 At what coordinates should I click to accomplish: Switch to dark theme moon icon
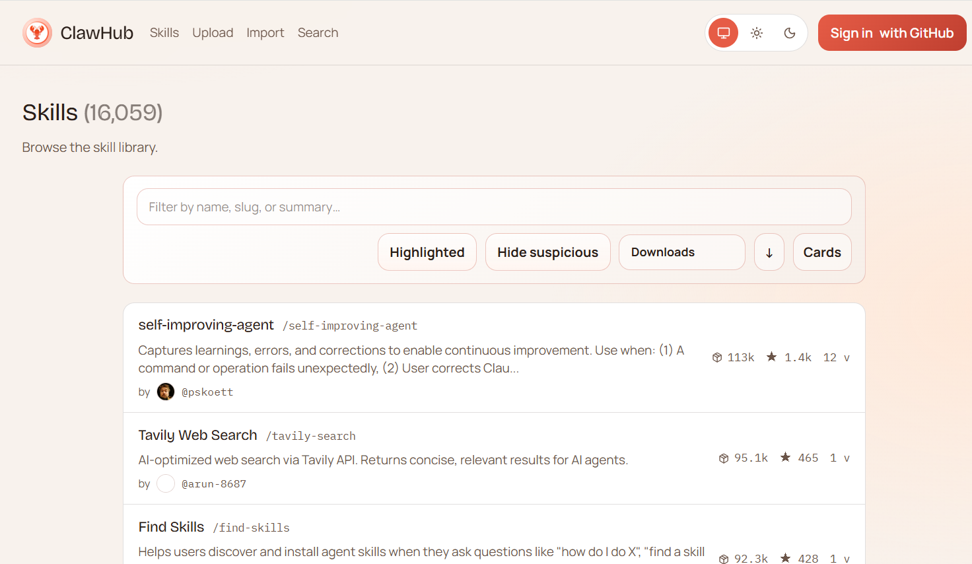coord(790,33)
